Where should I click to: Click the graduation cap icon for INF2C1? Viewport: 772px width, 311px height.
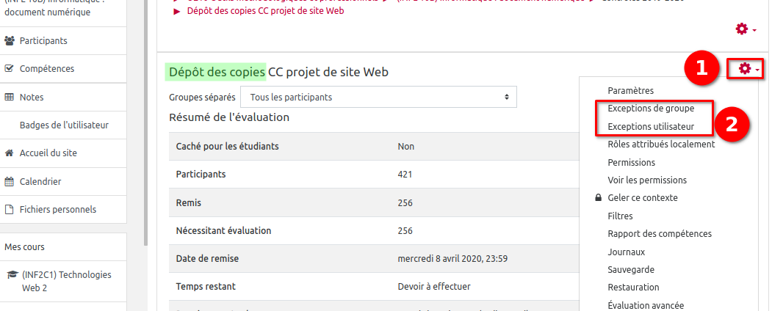coord(12,275)
